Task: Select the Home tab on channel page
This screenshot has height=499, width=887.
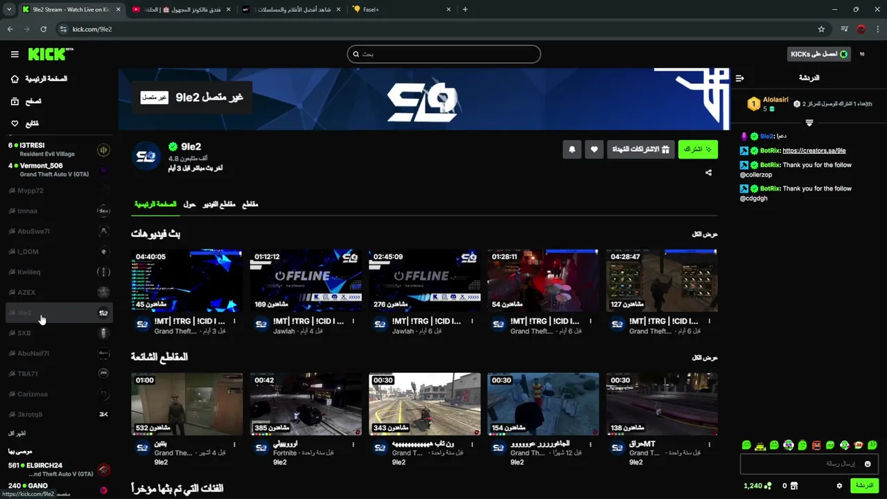Action: coord(155,204)
